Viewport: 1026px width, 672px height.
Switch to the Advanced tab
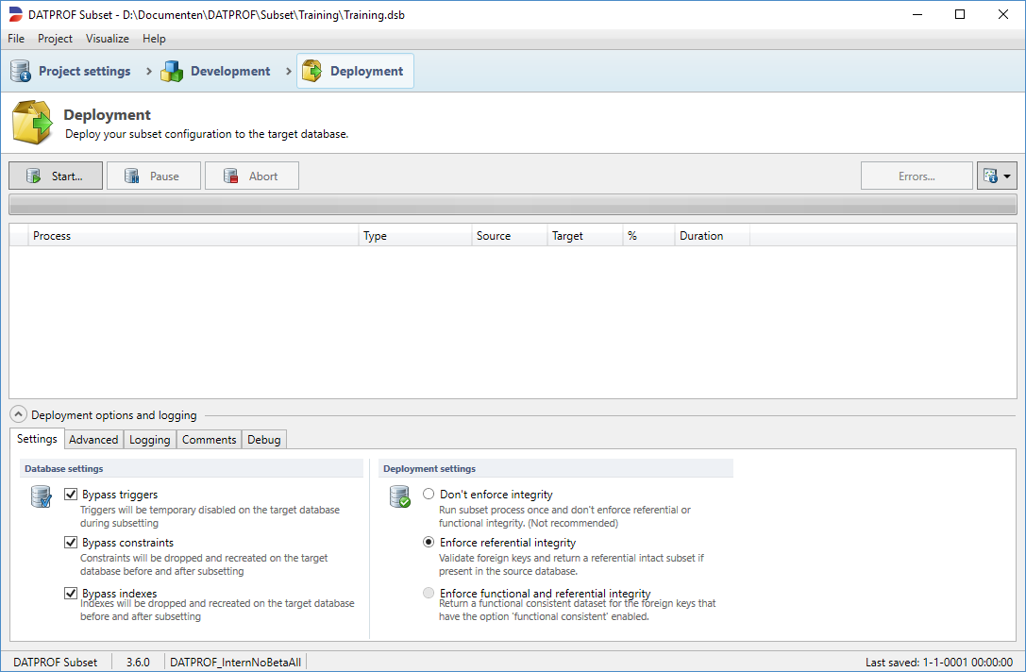[x=93, y=439]
